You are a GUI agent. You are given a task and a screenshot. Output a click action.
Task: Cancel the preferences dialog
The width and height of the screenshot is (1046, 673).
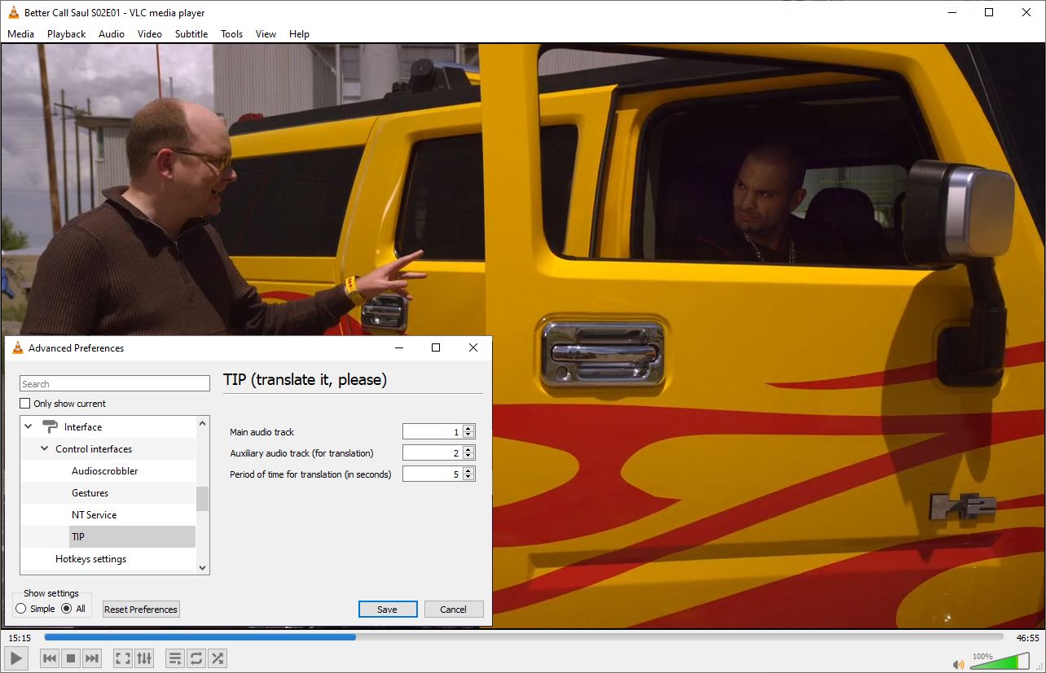tap(454, 610)
